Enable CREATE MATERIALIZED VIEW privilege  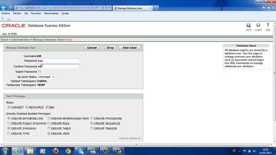pyautogui.click(x=49, y=118)
